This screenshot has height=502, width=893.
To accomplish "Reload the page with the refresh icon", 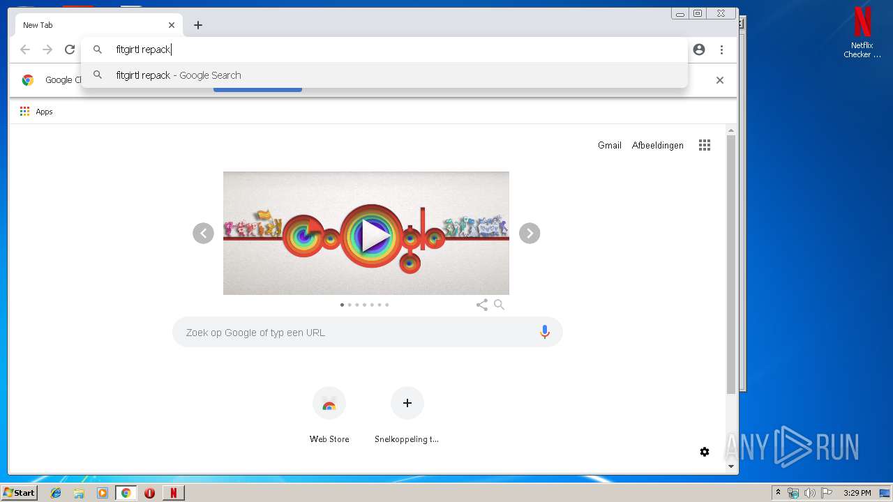I will 70,50.
